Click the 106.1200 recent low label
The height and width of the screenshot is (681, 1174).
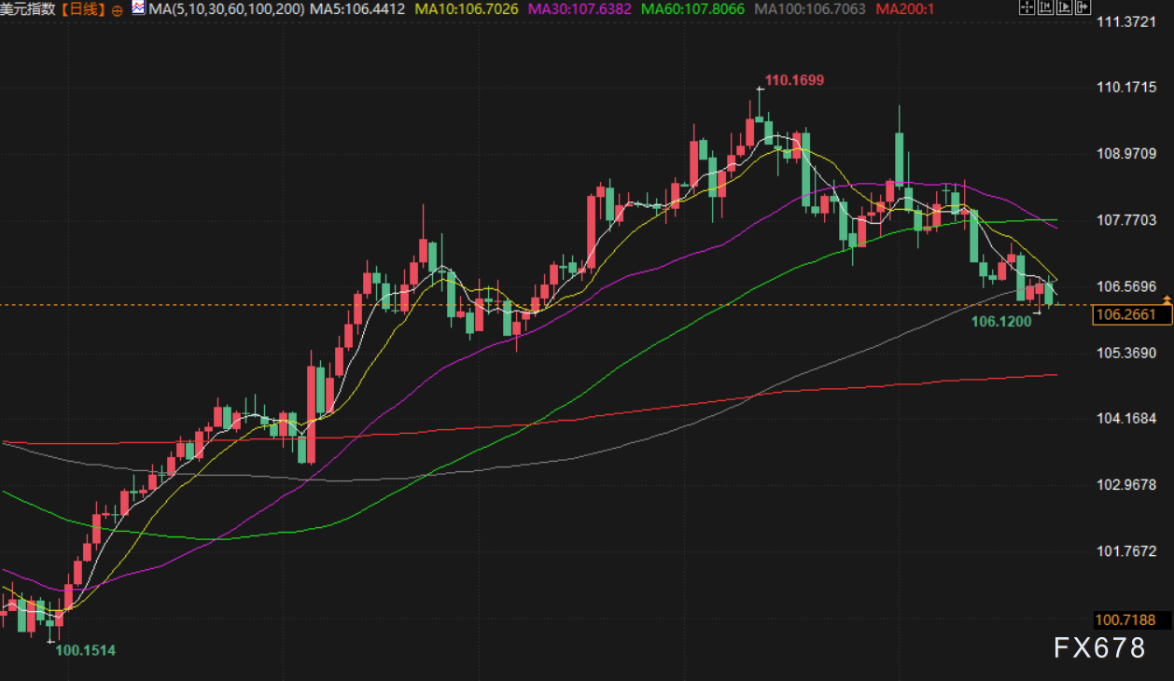(x=1001, y=322)
